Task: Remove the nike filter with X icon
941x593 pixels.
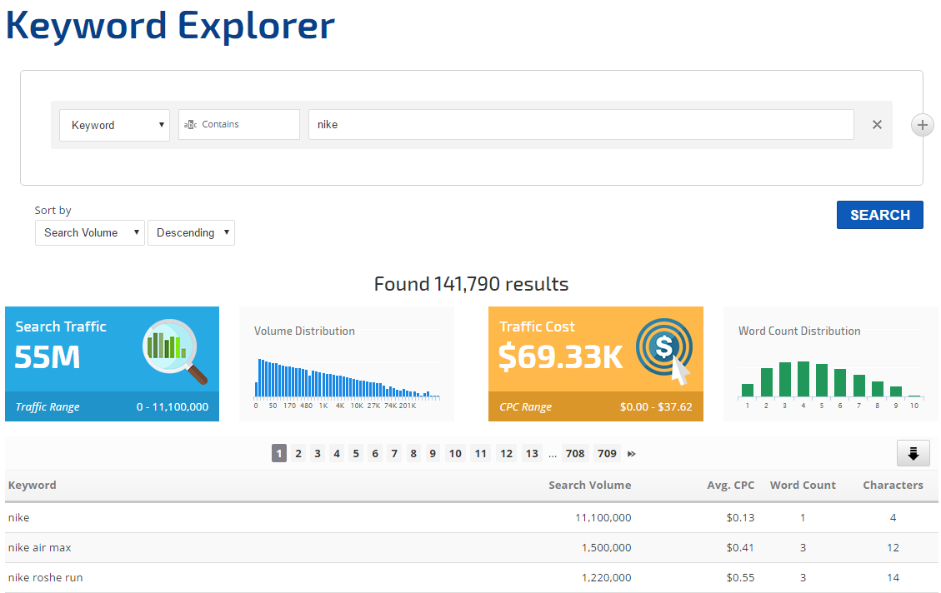Action: [x=877, y=125]
